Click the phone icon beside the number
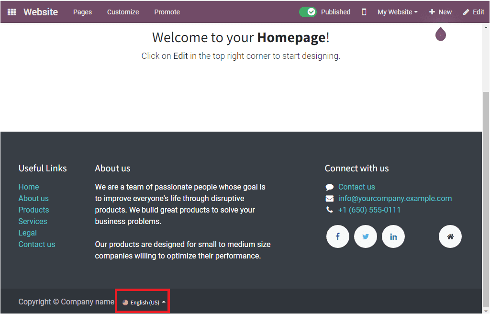The image size is (490, 314). pyautogui.click(x=329, y=209)
